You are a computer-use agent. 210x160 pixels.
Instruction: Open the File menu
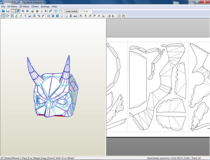click(3, 6)
